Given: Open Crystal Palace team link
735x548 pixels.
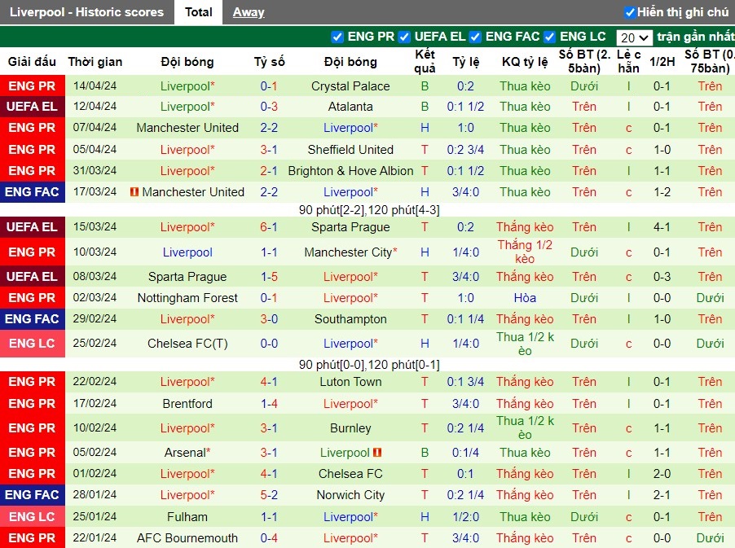Looking at the screenshot, I should 350,86.
